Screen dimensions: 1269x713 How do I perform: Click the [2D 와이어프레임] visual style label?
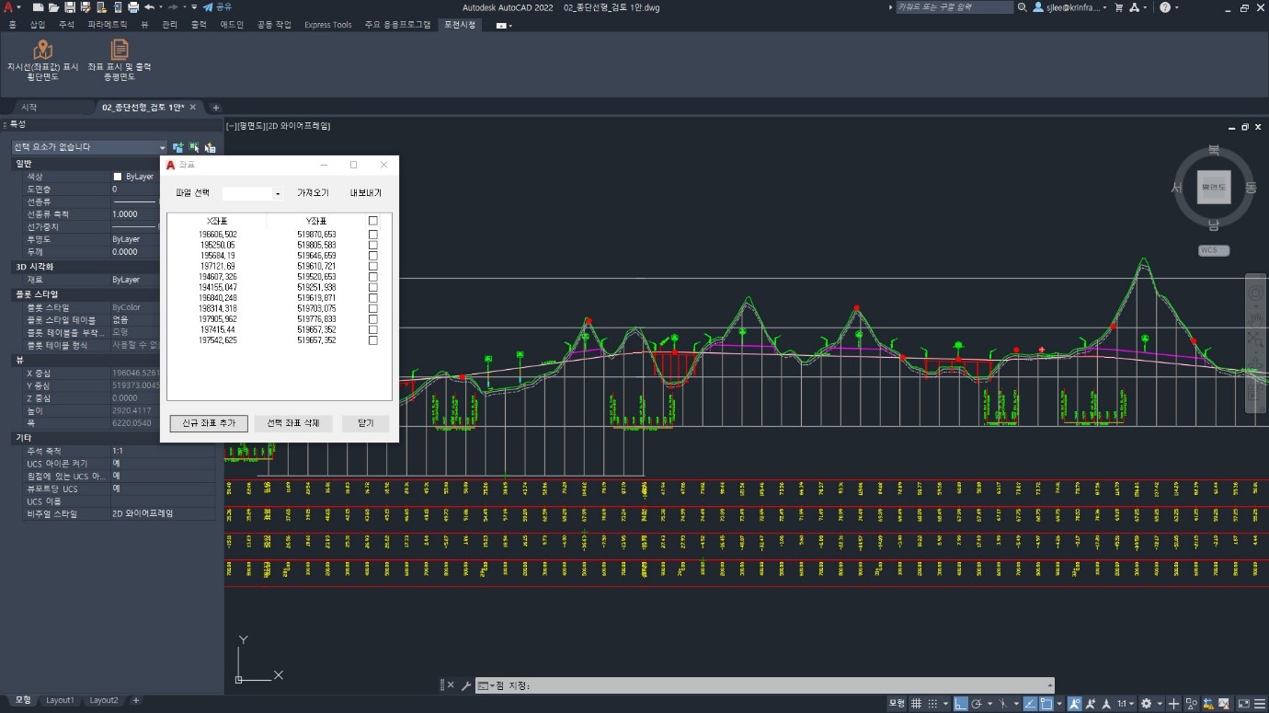tap(298, 126)
